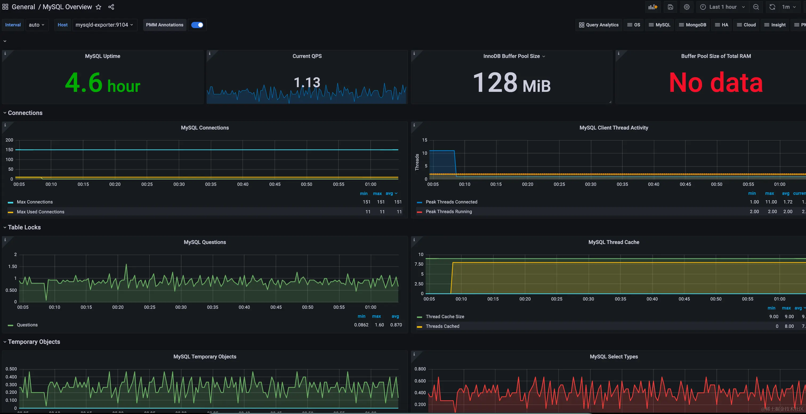Open the dashboards grid icon beside General
Image resolution: width=806 pixels, height=414 pixels.
(x=5, y=7)
